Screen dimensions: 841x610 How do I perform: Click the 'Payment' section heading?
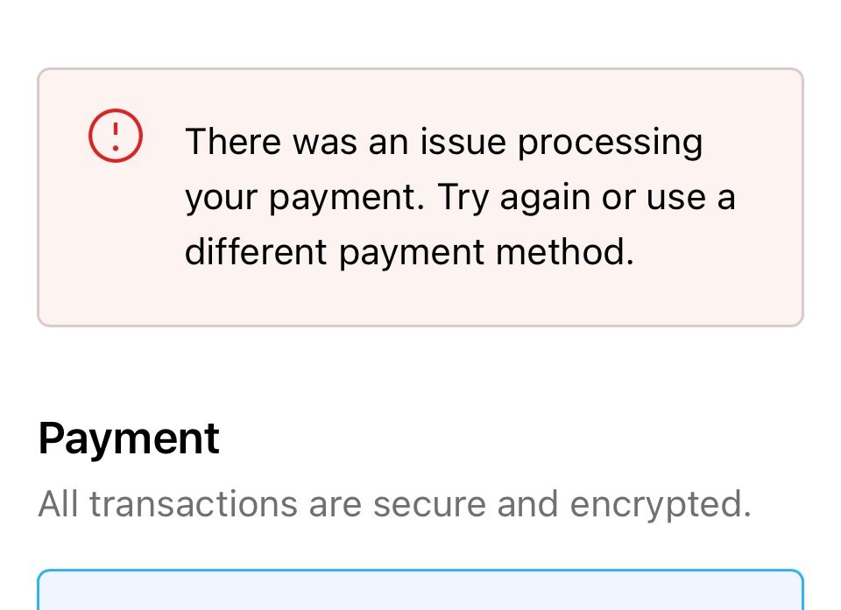(129, 438)
